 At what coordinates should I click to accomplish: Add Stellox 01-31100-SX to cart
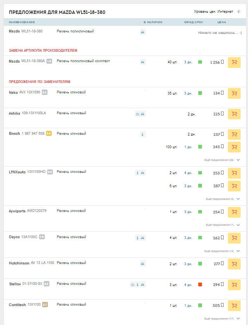[234, 285]
